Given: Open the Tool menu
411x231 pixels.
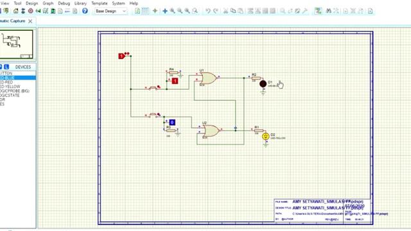Looking at the screenshot, I should tap(17, 3).
